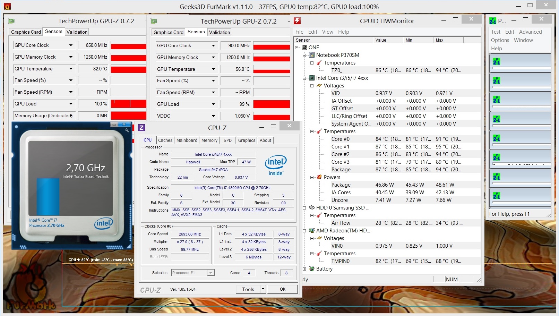Click the thermometer icon of Temperatures under HDD 0 Samsung SSD
Viewport: 559px width, 316px height.
point(319,215)
